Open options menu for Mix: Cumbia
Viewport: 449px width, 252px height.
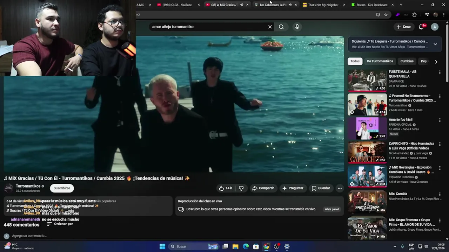pos(440,194)
